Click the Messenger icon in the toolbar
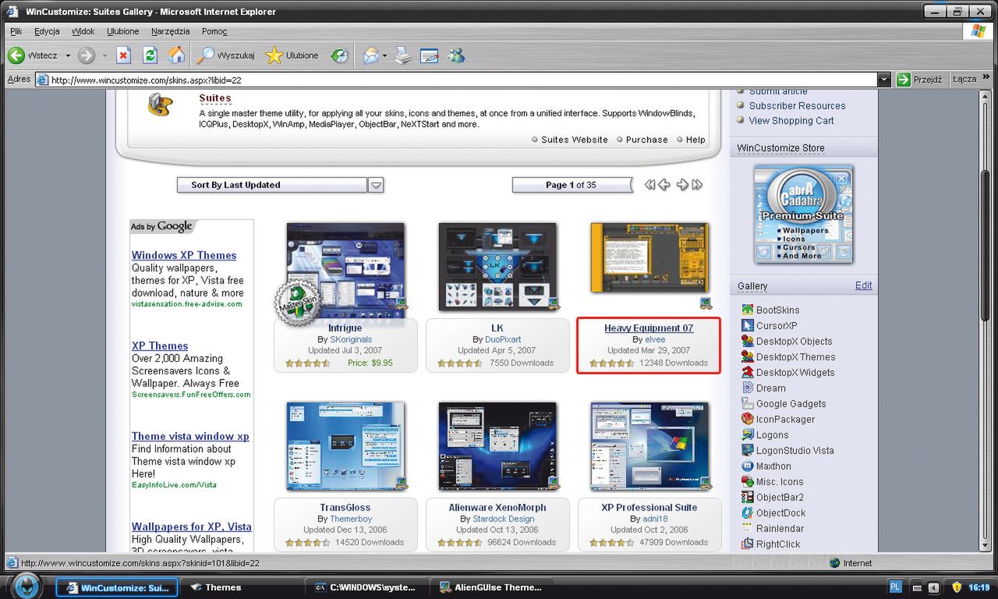Screen dimensions: 998x599 (x=456, y=55)
